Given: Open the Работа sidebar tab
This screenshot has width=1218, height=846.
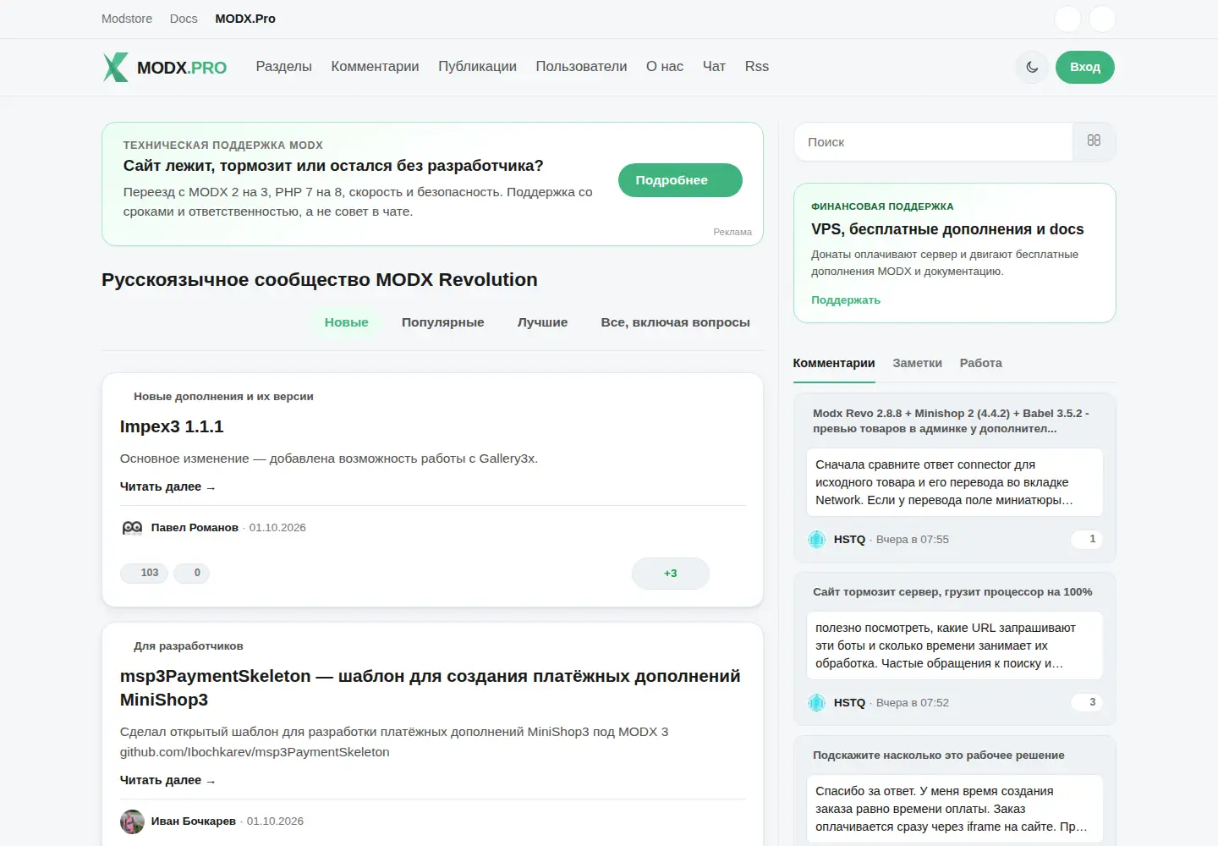Looking at the screenshot, I should [x=980, y=363].
